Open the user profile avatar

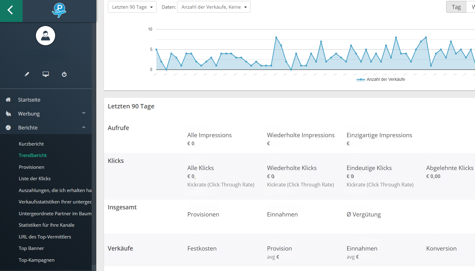[x=46, y=36]
